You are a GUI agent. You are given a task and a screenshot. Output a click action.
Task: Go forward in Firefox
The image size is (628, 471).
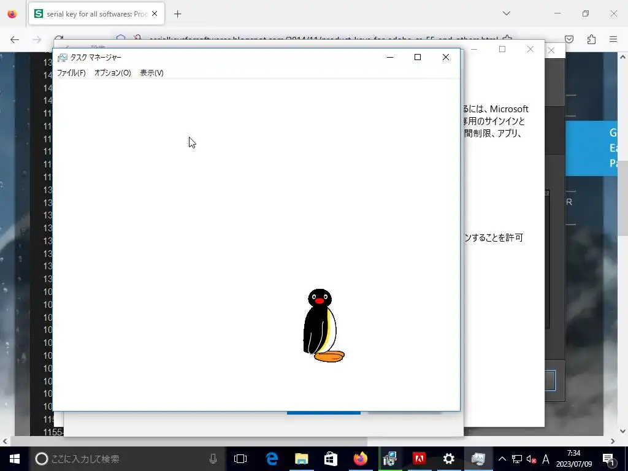click(x=37, y=39)
